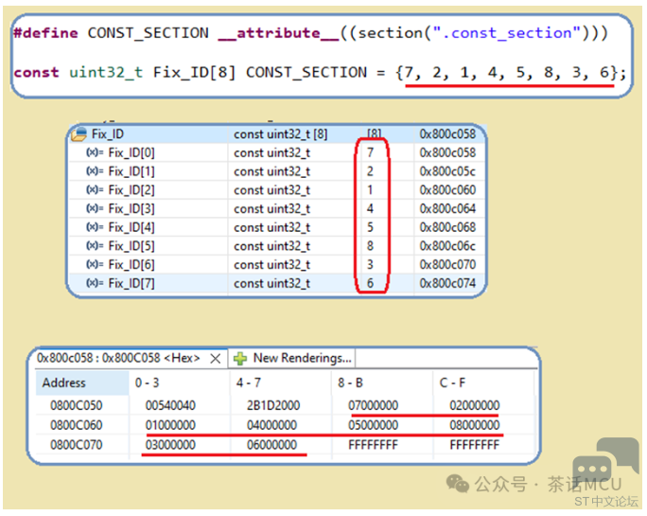Open the New Renderings tab
647x516 pixels.
coord(302,359)
